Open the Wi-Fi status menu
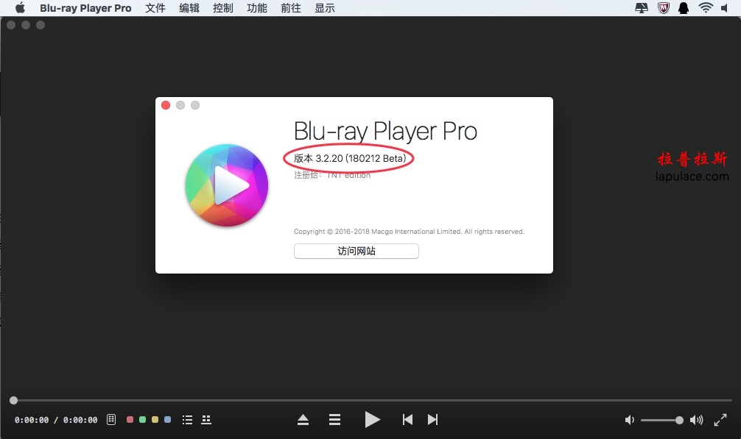The image size is (741, 439). 706,8
